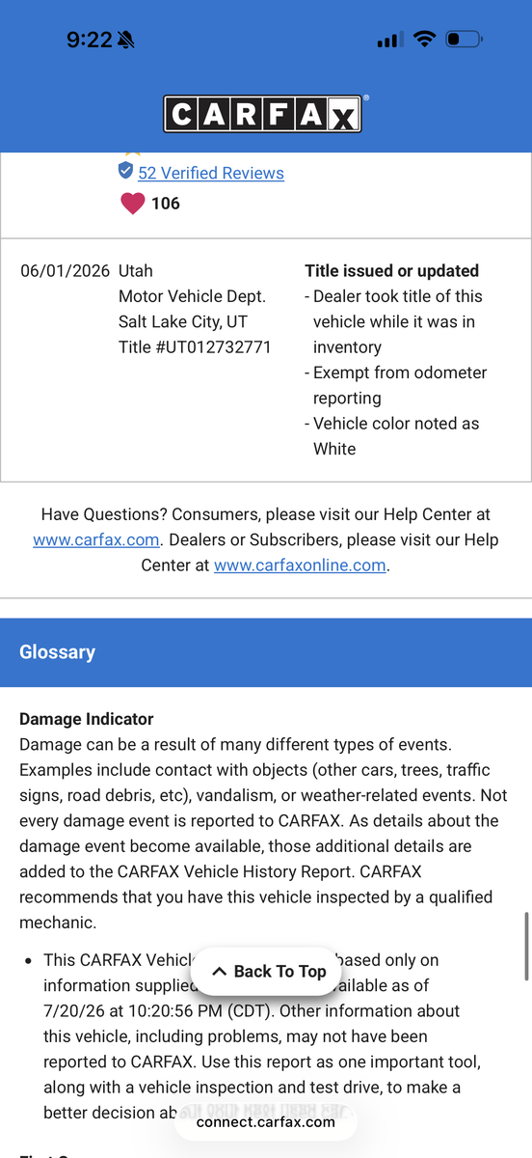Tap the muted bell icon in status bar
Screen dimensions: 532x1158
[126, 40]
